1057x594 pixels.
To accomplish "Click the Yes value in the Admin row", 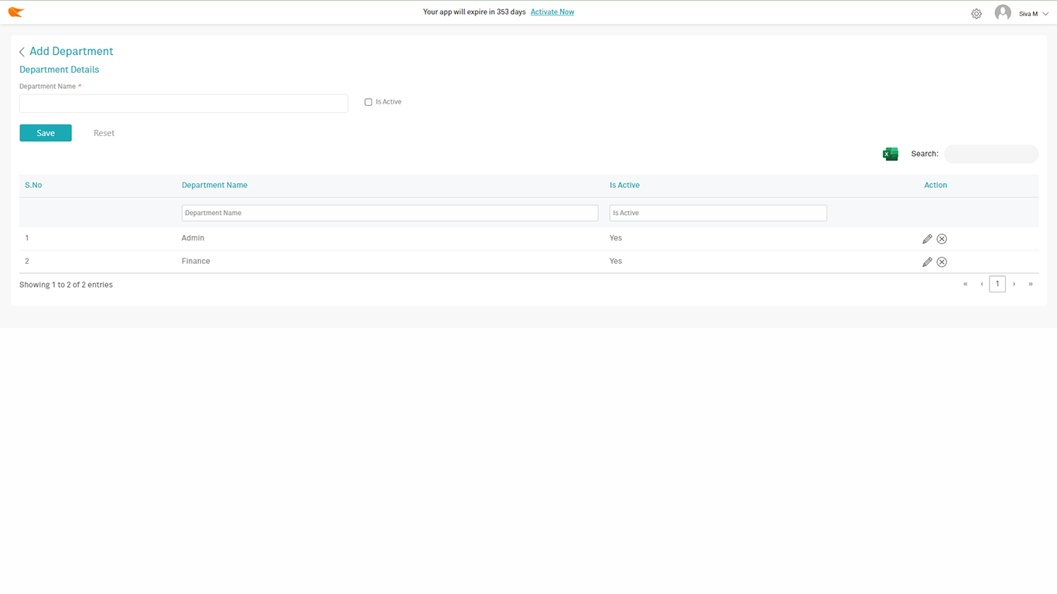I will pyautogui.click(x=616, y=238).
